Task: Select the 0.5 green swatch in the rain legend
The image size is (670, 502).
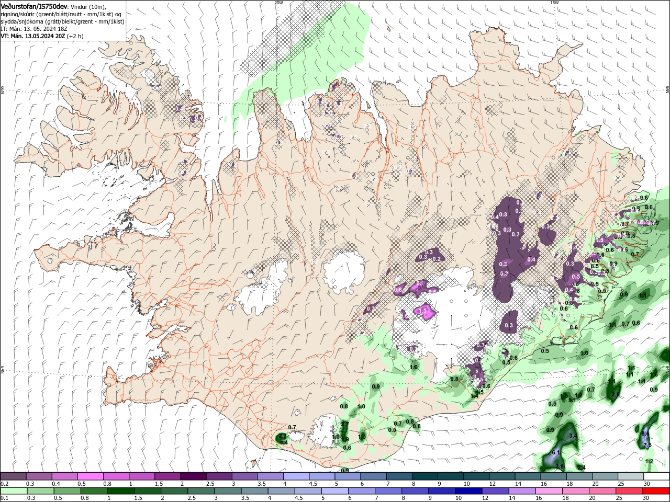Action: pyautogui.click(x=66, y=490)
